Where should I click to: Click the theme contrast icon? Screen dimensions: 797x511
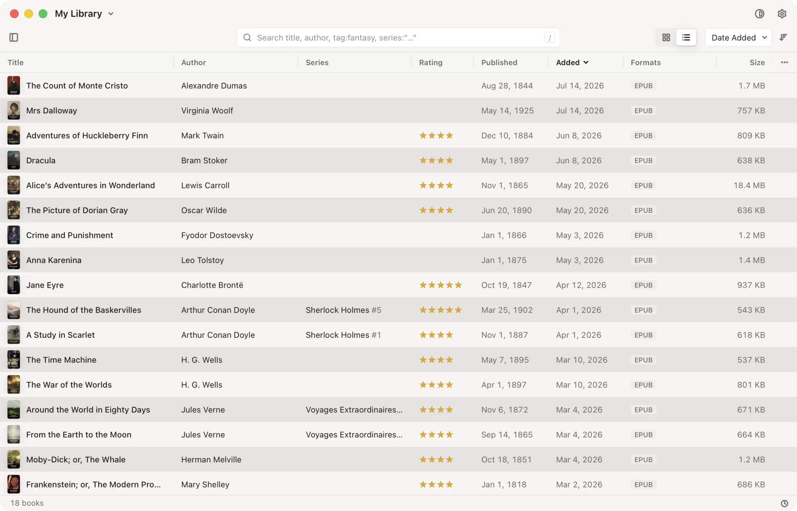759,14
